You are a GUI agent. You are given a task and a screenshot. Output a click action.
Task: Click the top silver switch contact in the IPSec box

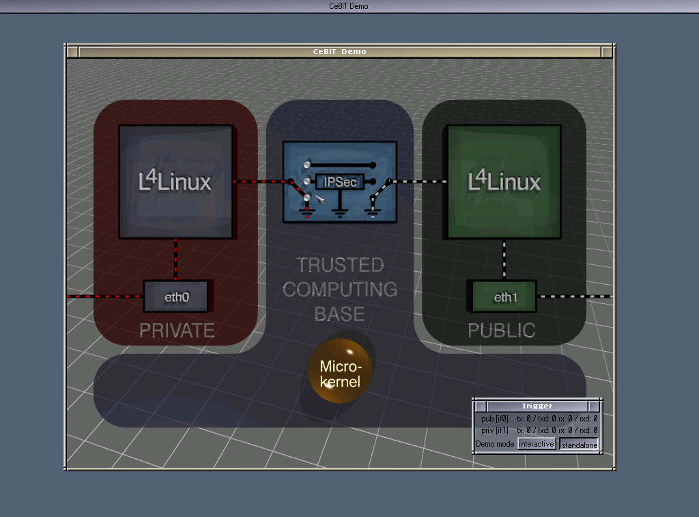(x=307, y=165)
